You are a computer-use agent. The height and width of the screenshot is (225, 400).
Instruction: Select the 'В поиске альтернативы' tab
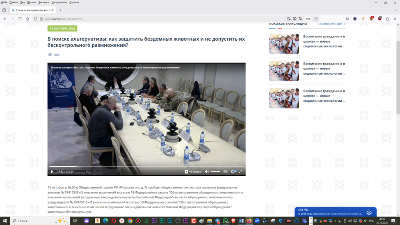pyautogui.click(x=33, y=10)
